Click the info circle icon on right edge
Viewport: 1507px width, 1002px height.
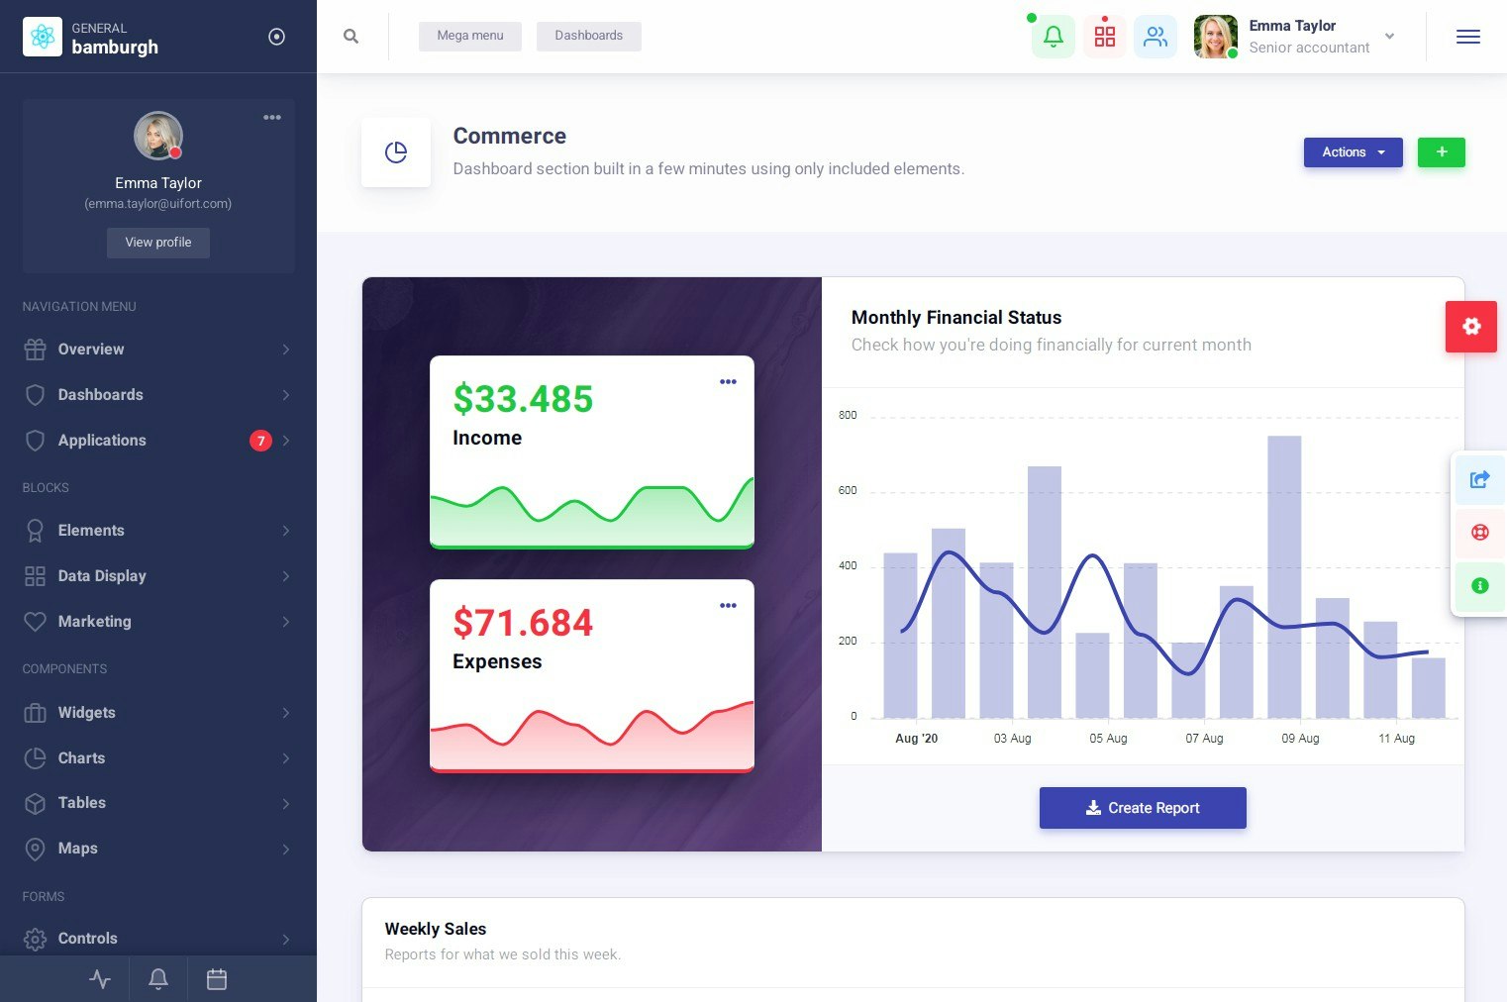point(1479,585)
